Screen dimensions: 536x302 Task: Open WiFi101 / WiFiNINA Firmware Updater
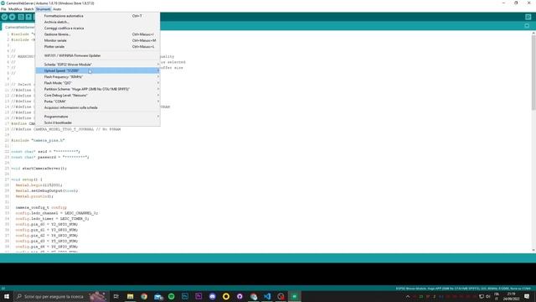(98, 55)
